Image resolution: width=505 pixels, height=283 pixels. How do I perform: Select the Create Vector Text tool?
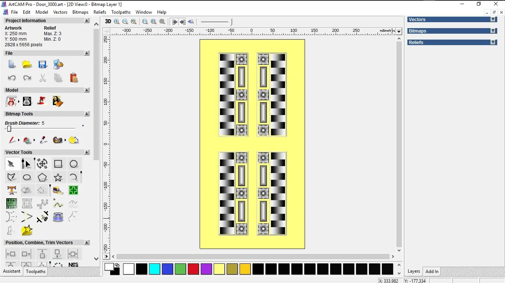coord(11,191)
